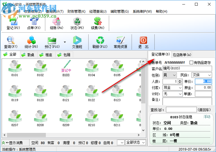Switch to the 包厢 tab
The height and width of the screenshot is (152, 216).
click(x=64, y=55)
